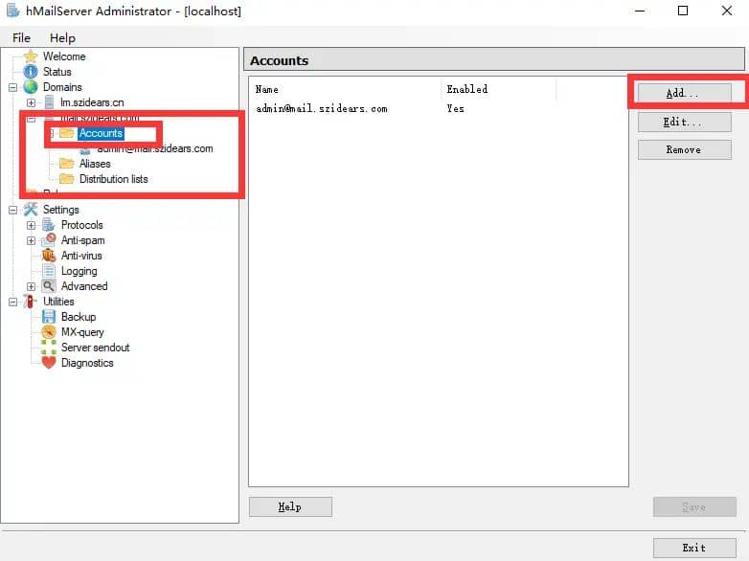Open Diagnostics via the heart icon

[x=49, y=363]
